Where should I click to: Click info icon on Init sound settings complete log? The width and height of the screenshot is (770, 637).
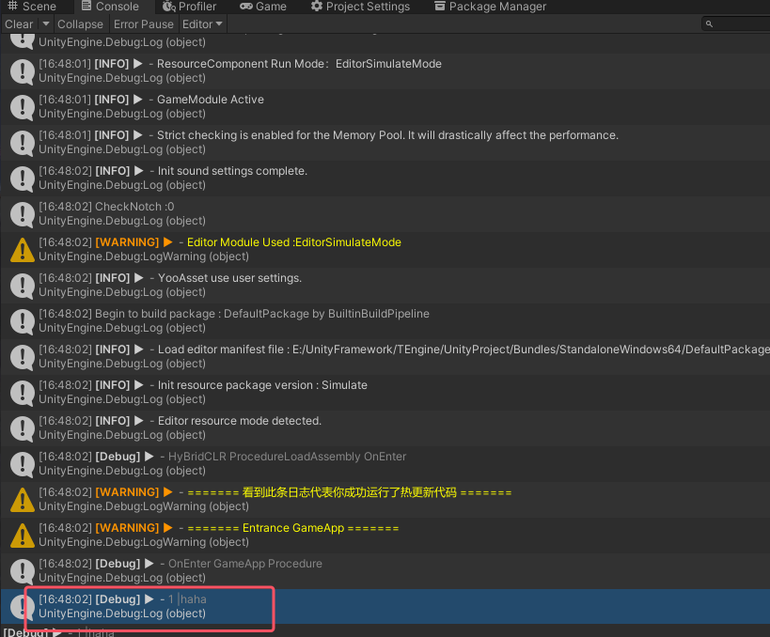coord(21,178)
